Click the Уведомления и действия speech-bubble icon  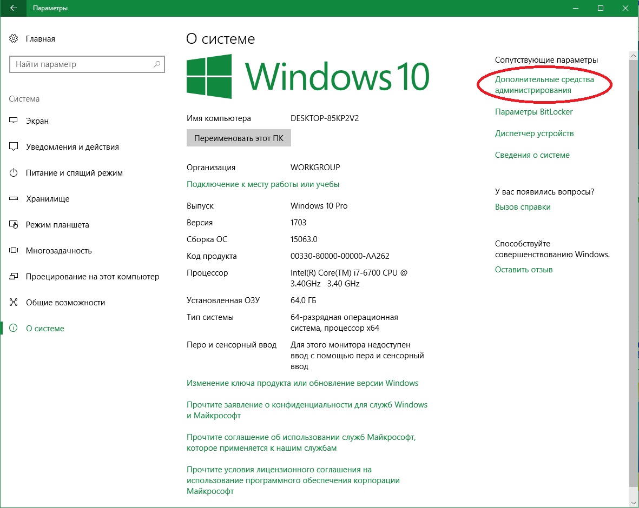pos(14,147)
